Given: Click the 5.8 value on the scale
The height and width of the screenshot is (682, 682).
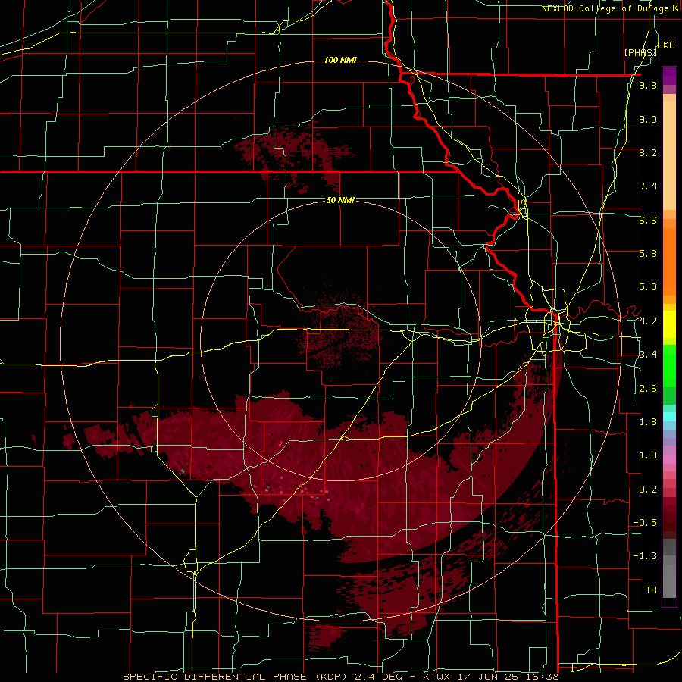Looking at the screenshot, I should point(648,253).
